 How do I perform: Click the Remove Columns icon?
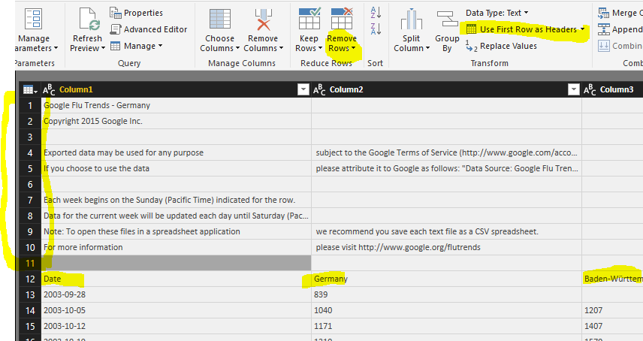(263, 20)
